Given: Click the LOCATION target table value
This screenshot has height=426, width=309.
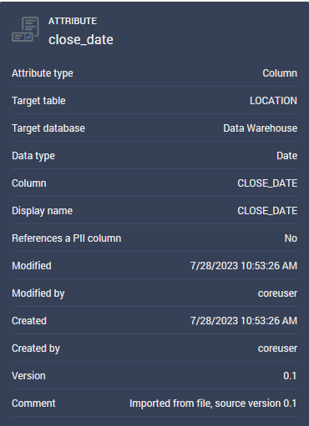Looking at the screenshot, I should [273, 101].
